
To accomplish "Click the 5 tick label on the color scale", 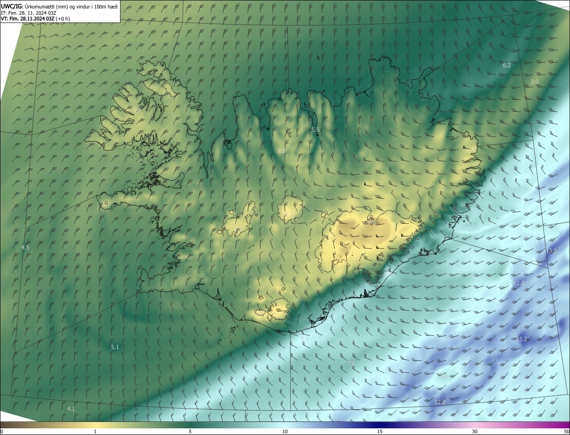I will [190, 431].
